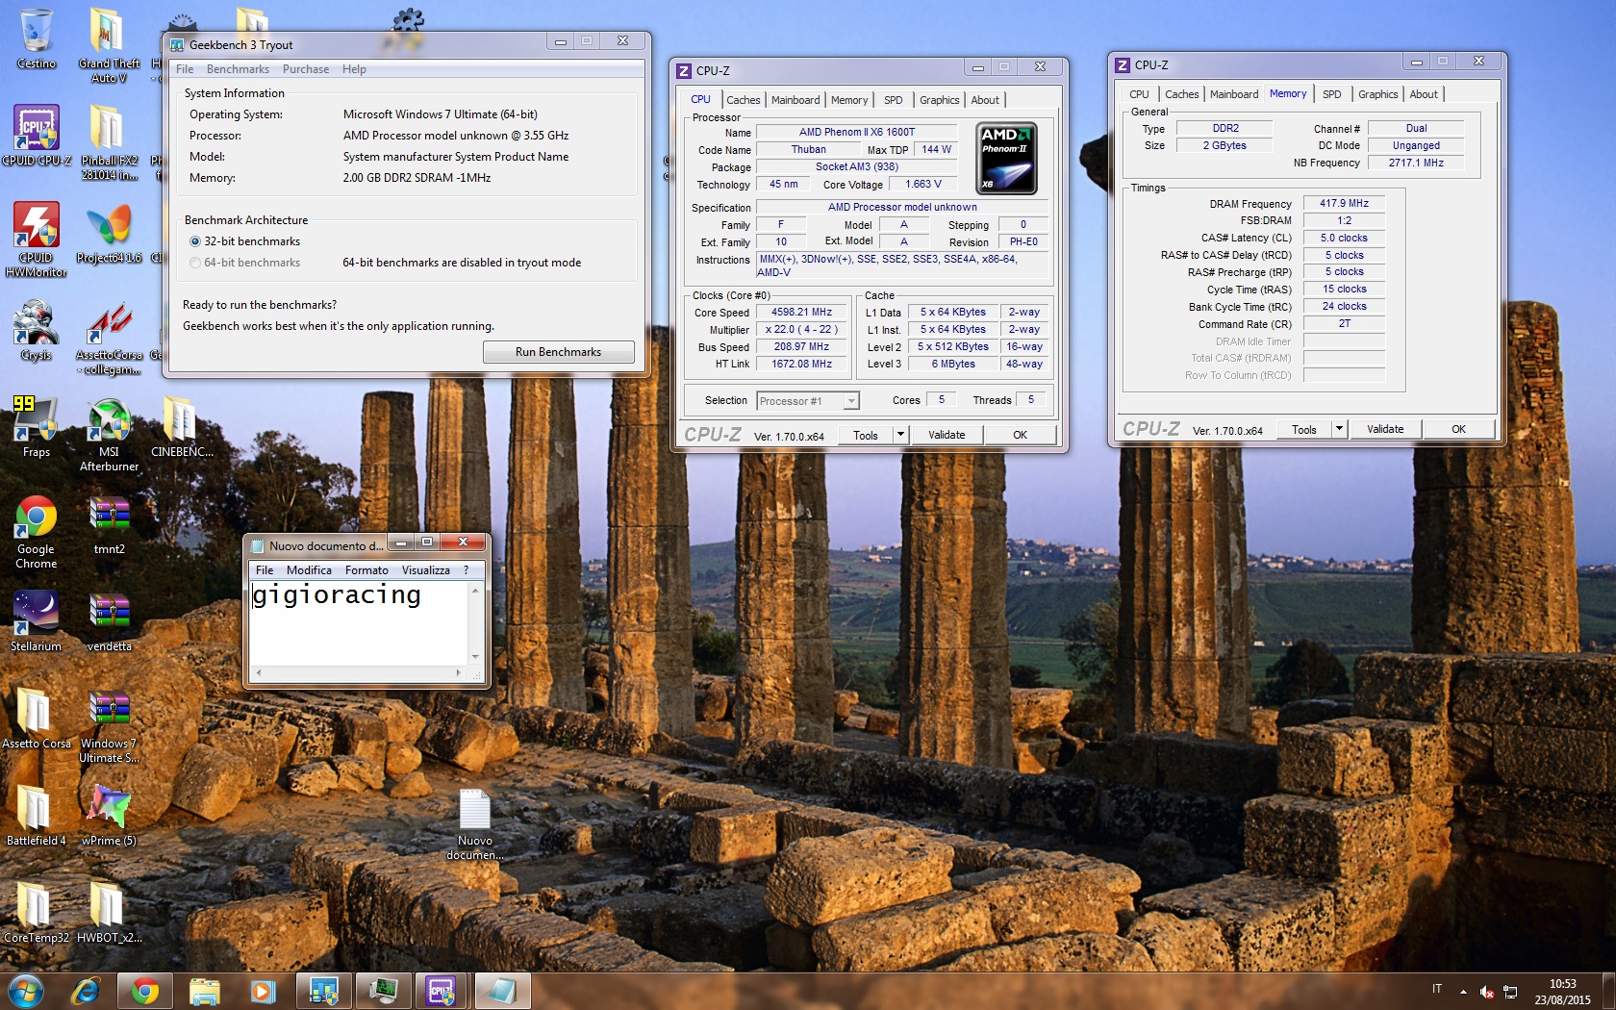Open the Nuovo documento text file on desktop
Screen dimensions: 1616x1010
(475, 825)
